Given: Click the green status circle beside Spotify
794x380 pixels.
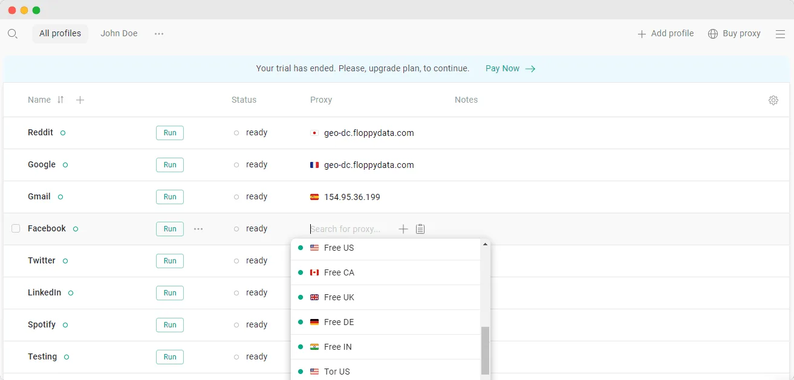Looking at the screenshot, I should 65,325.
